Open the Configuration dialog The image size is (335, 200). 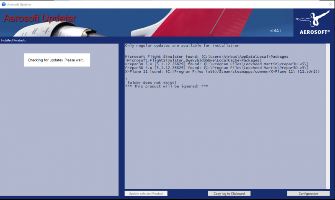(308, 193)
